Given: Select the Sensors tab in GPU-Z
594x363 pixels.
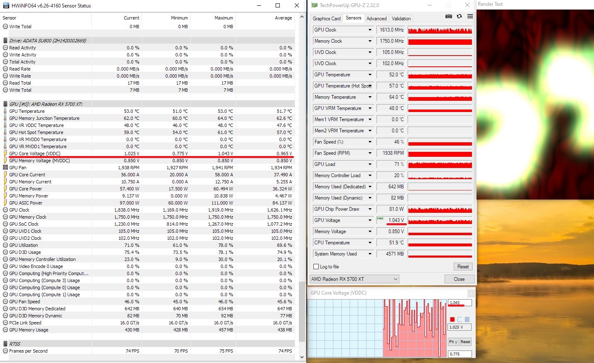Looking at the screenshot, I should (x=354, y=18).
